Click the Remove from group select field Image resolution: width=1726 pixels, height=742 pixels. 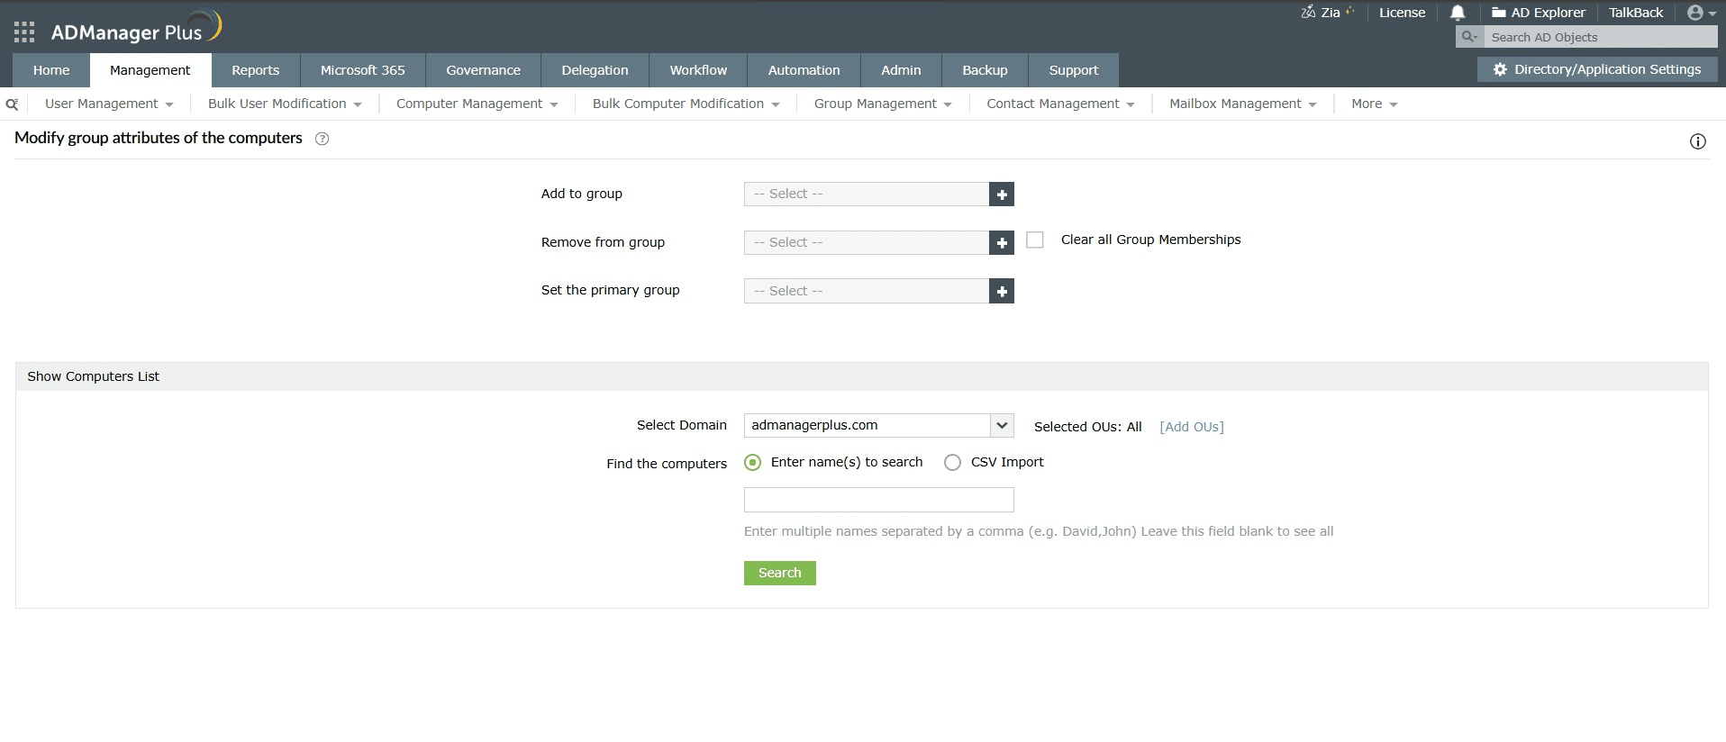coord(867,243)
